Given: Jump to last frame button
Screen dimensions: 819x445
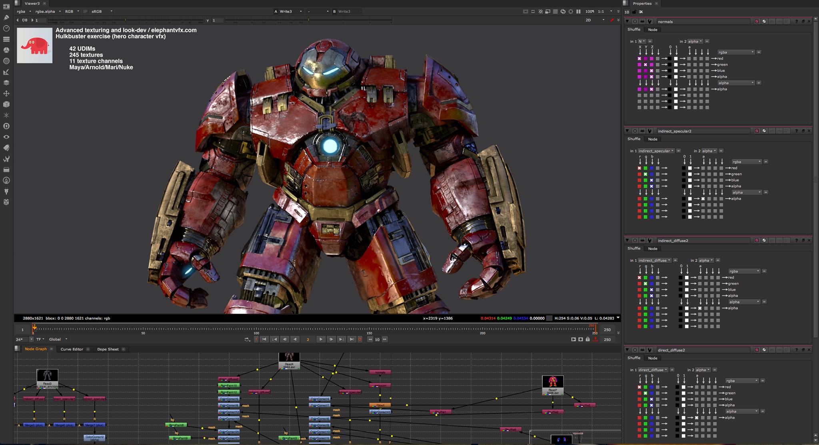Looking at the screenshot, I should pos(352,339).
